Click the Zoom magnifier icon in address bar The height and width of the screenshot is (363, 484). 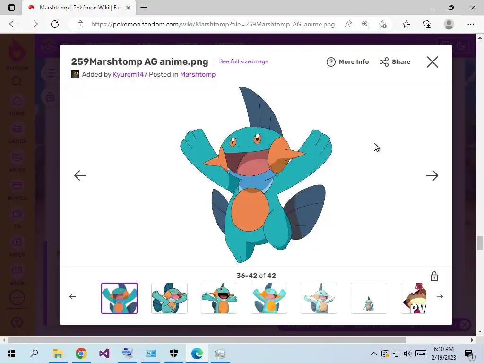(x=365, y=24)
